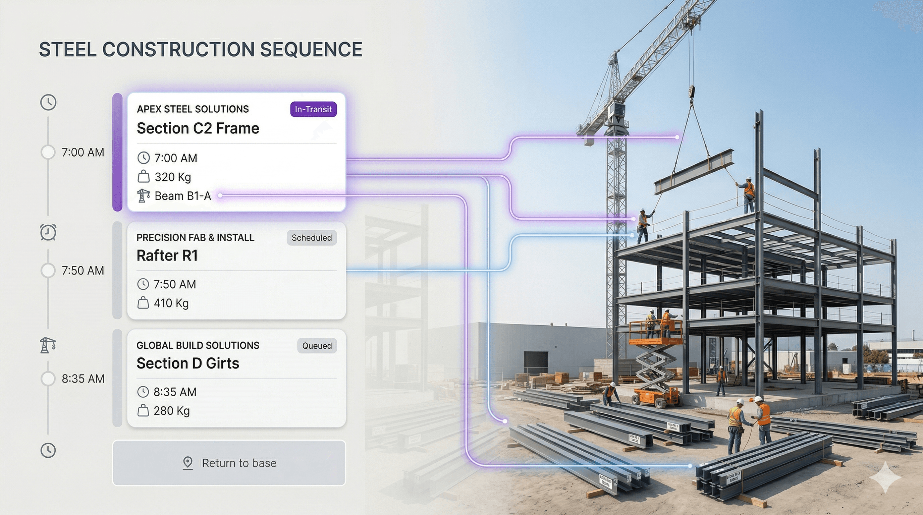Select the 7:00 AM timeline marker
Screen dimensions: 923x515
48,152
